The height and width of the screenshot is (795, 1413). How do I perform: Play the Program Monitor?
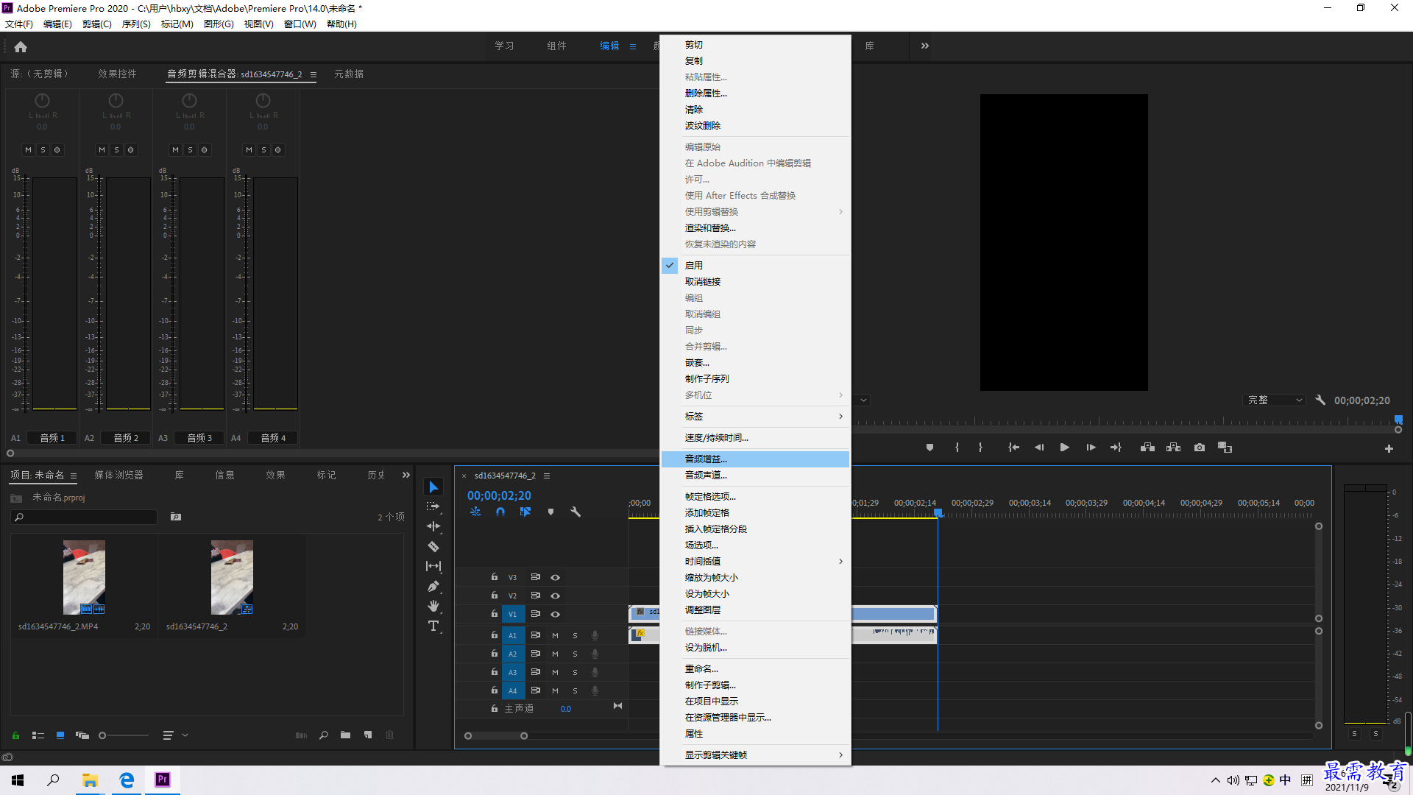1064,448
